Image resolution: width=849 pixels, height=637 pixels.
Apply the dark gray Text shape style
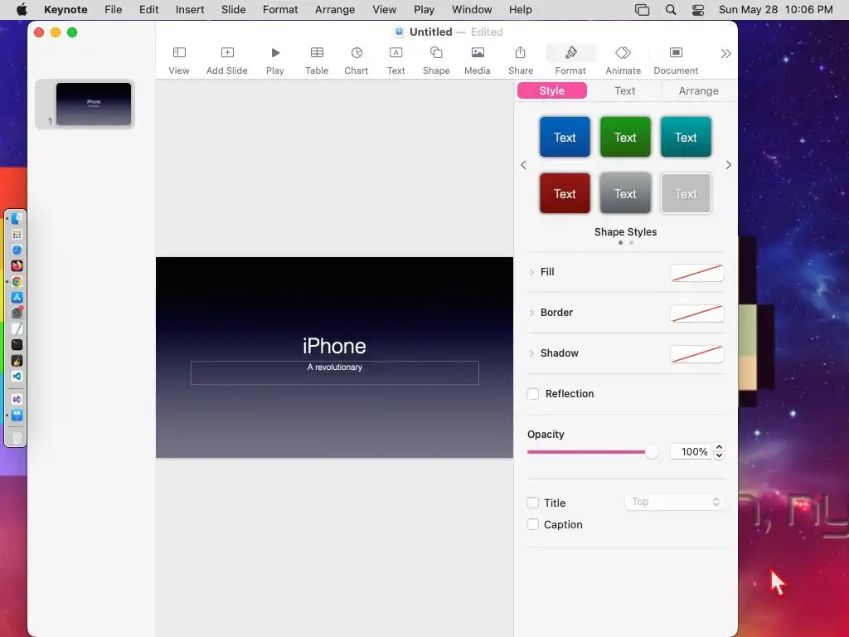[x=625, y=193]
